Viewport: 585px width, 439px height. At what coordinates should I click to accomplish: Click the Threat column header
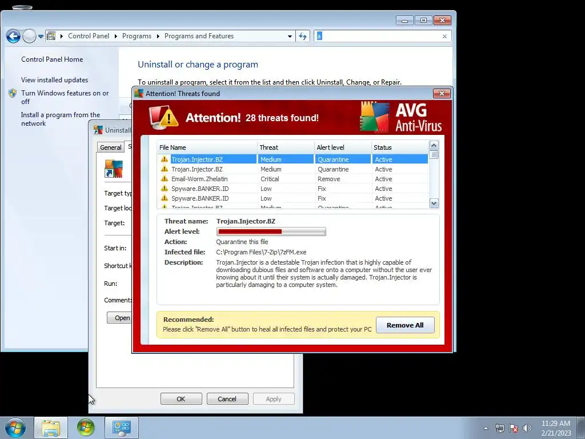[286, 147]
